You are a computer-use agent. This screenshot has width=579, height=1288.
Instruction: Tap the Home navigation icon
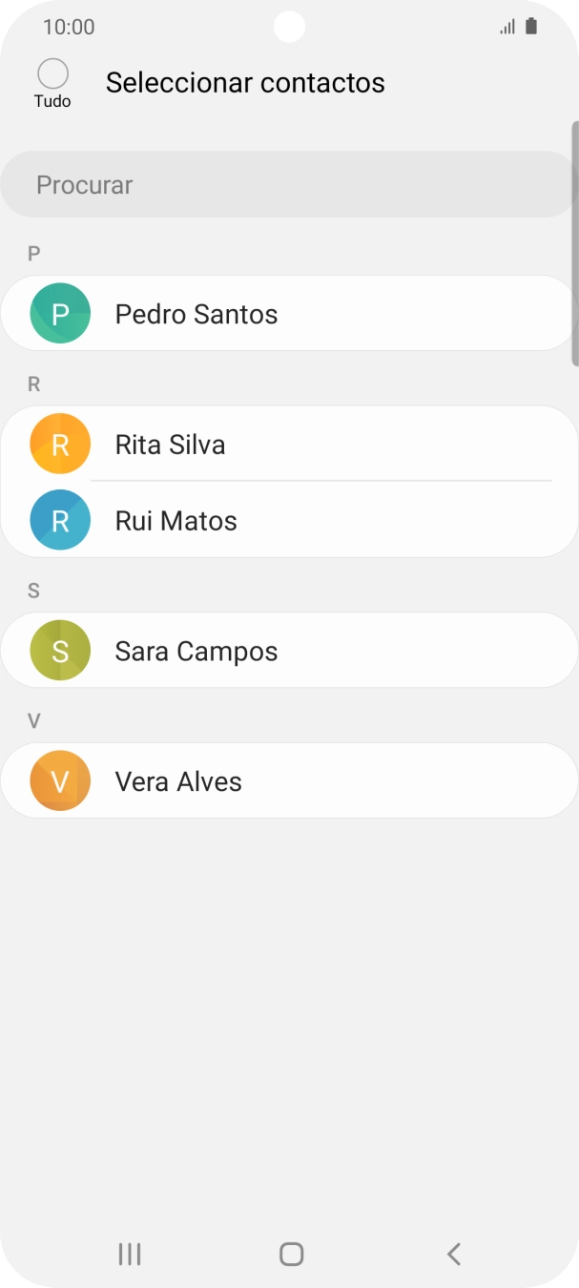tap(291, 1254)
